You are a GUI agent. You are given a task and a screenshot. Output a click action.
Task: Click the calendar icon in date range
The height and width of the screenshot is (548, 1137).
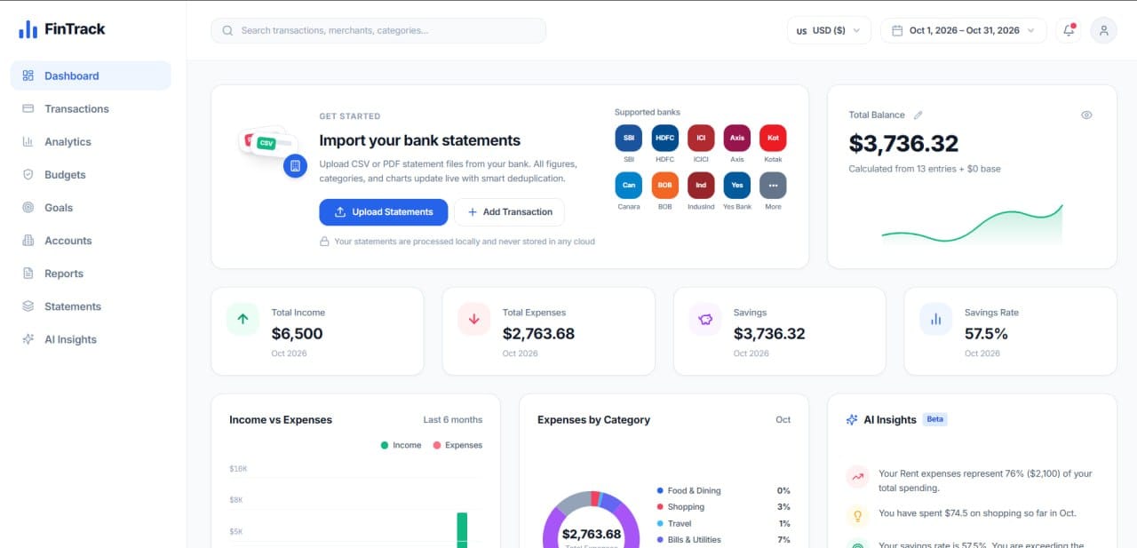(896, 30)
